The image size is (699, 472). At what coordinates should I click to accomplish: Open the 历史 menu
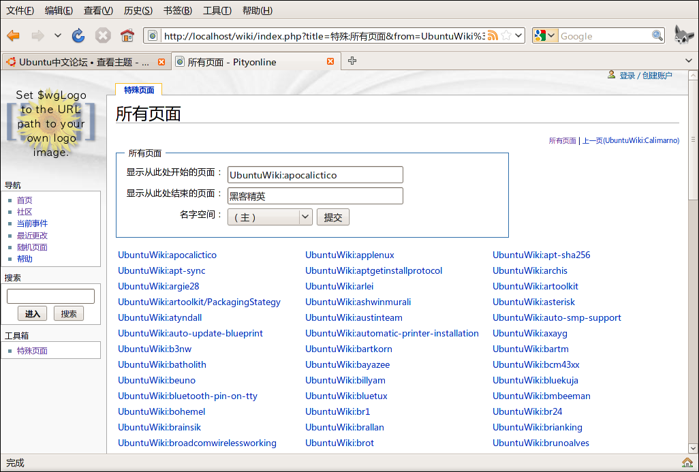point(138,10)
